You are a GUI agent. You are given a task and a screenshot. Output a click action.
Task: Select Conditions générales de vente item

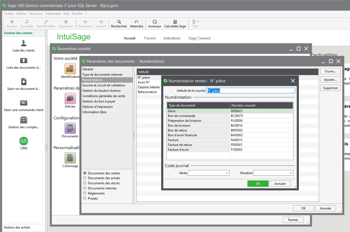104,96
